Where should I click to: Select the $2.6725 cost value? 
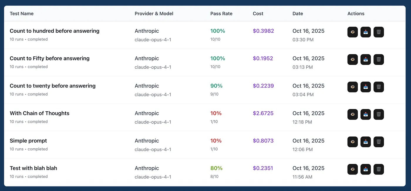(263, 113)
